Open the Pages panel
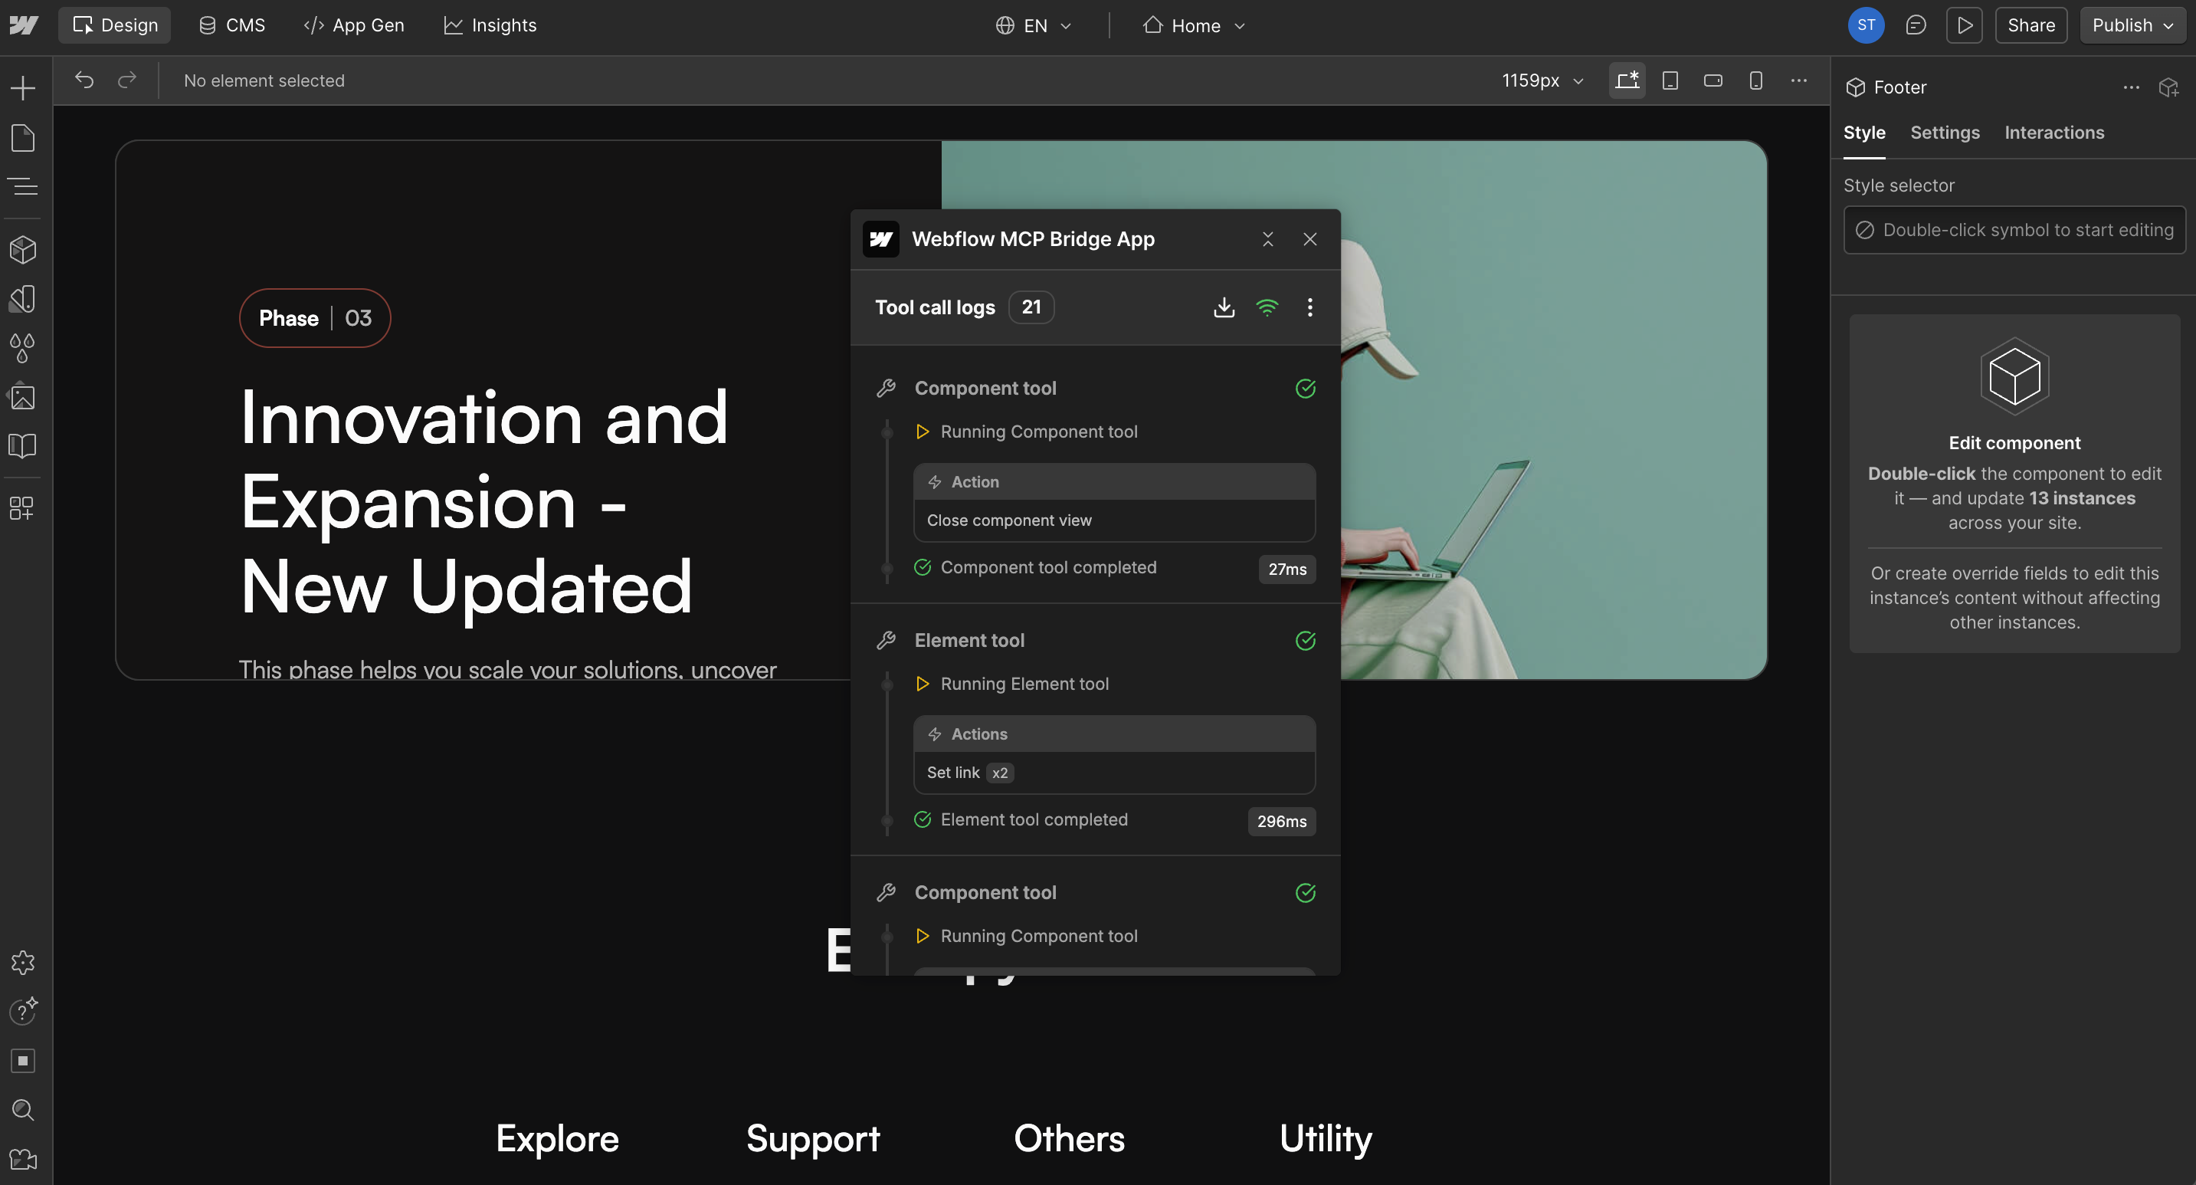 click(x=23, y=137)
